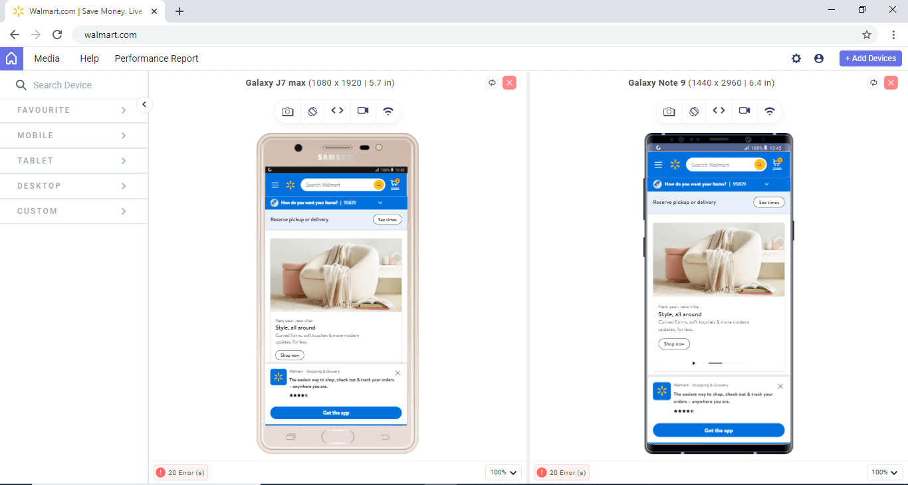Dismiss the app banner on Galaxy J7 max
This screenshot has height=485, width=908.
(397, 373)
